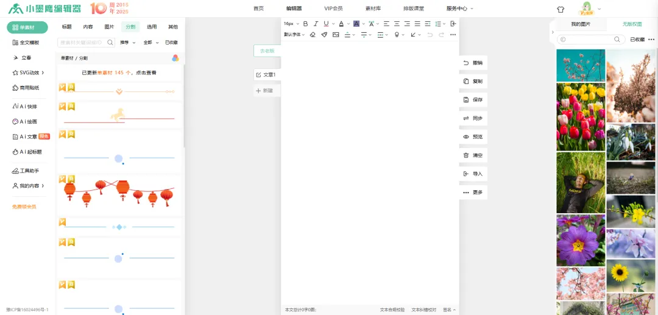The width and height of the screenshot is (658, 315).
Task: Click the 免费领会员 link
Action: [24, 207]
